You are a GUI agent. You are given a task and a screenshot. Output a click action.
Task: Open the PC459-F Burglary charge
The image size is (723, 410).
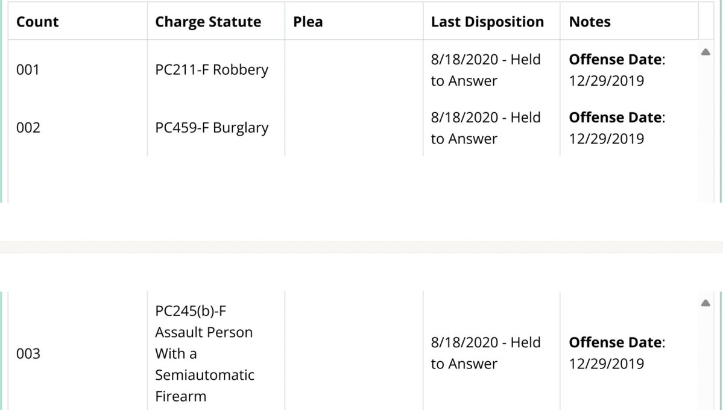click(x=211, y=128)
